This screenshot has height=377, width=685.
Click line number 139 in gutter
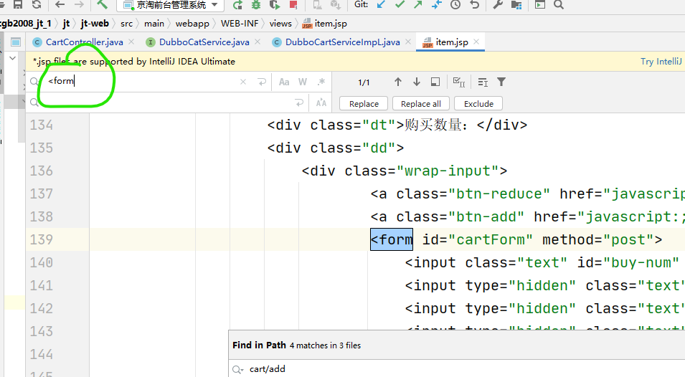[42, 239]
